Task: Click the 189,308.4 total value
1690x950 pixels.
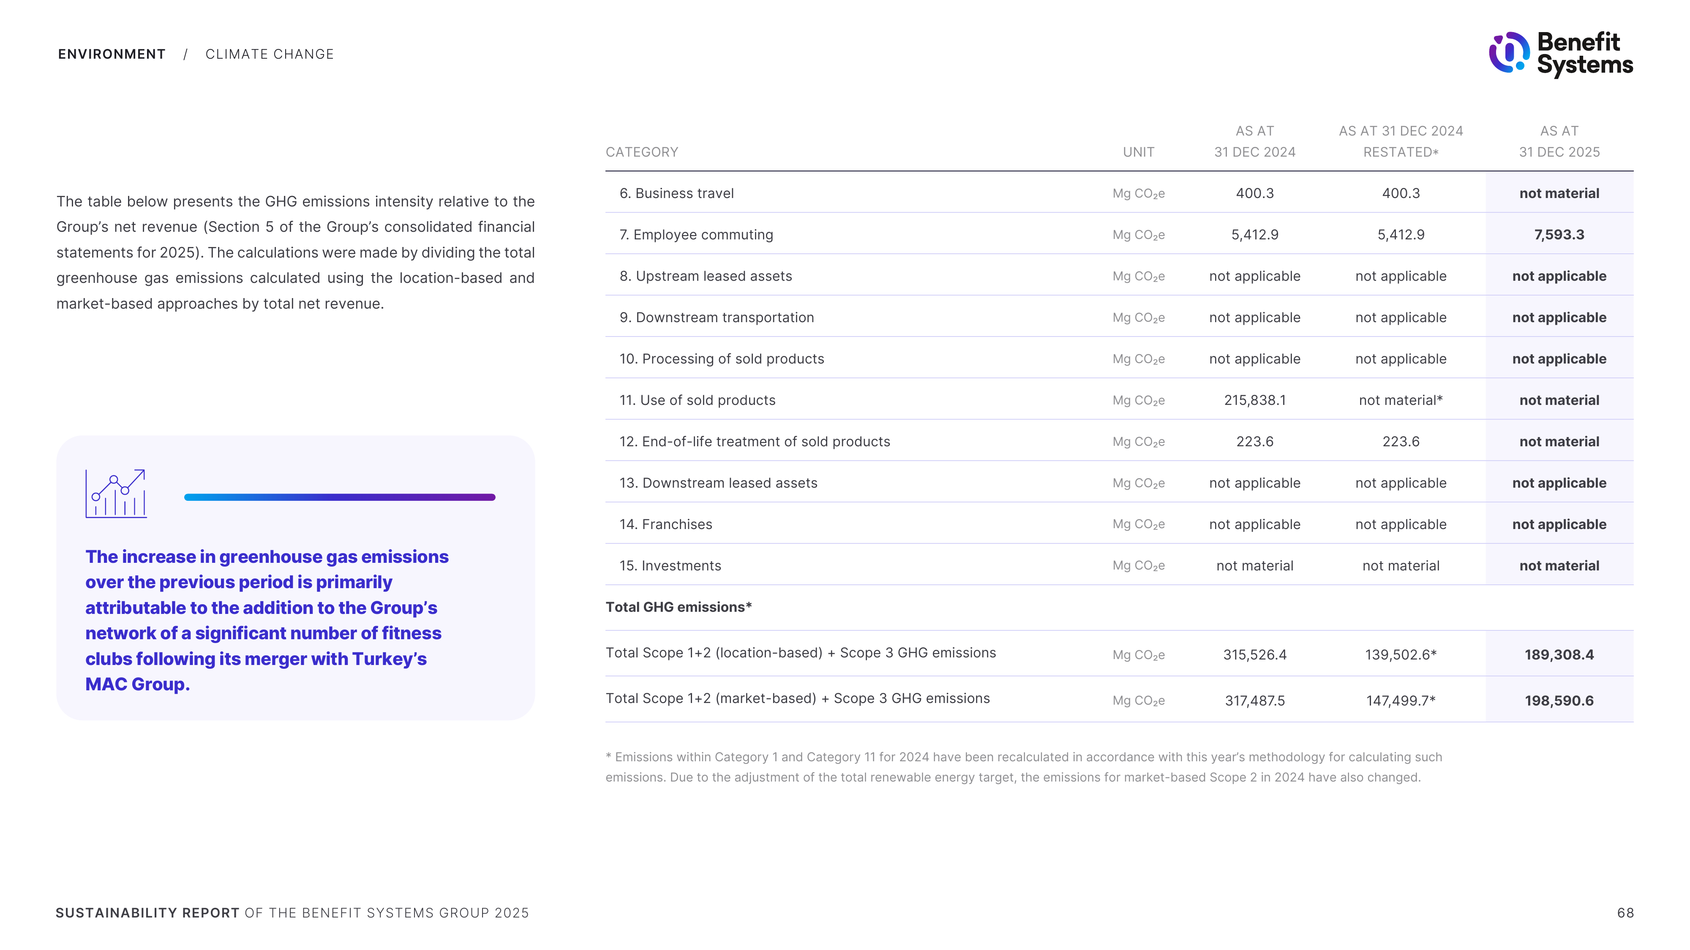Action: click(x=1559, y=655)
